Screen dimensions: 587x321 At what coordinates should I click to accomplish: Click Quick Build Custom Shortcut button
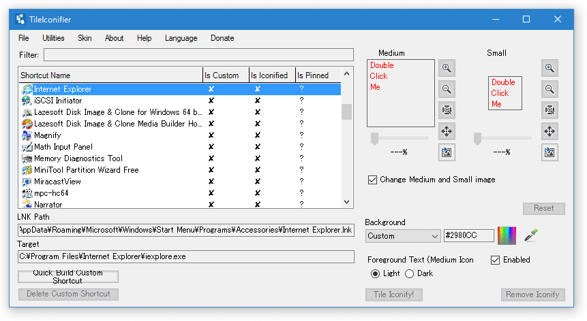68,277
